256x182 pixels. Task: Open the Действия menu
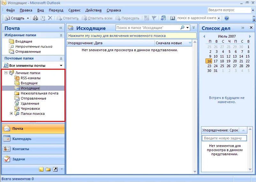tap(94, 10)
